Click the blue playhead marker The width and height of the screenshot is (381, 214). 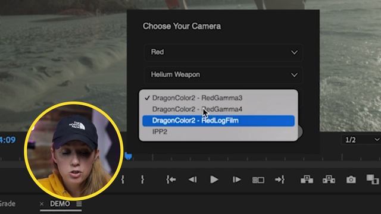pos(129,156)
